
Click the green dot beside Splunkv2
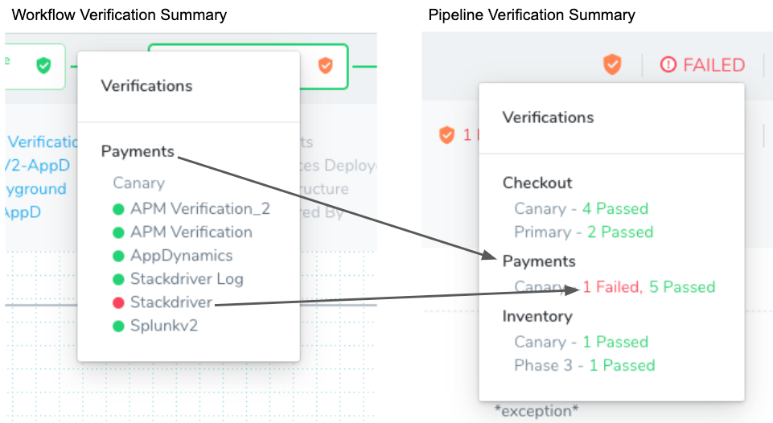tap(118, 326)
